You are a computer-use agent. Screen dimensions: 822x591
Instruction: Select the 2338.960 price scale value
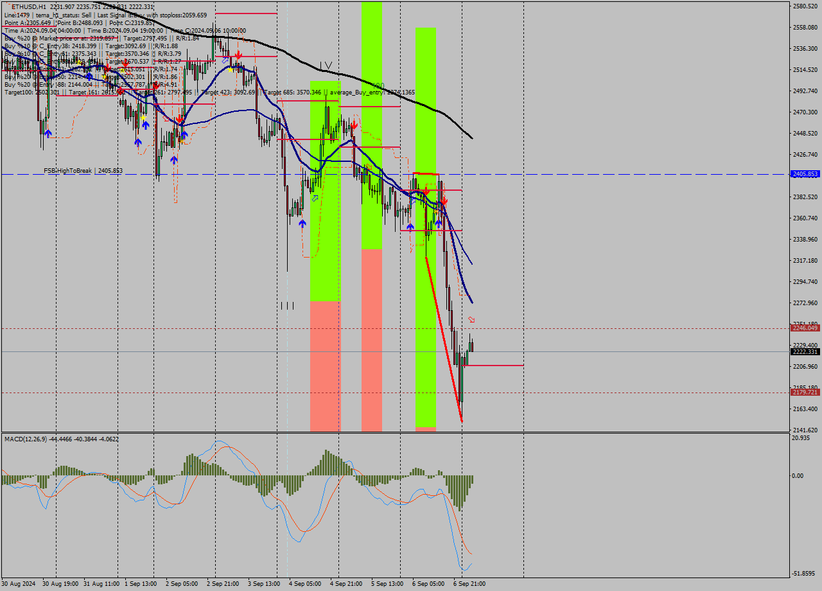point(805,239)
